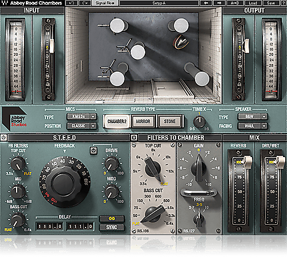Open help with the question mark

pos(284,3)
